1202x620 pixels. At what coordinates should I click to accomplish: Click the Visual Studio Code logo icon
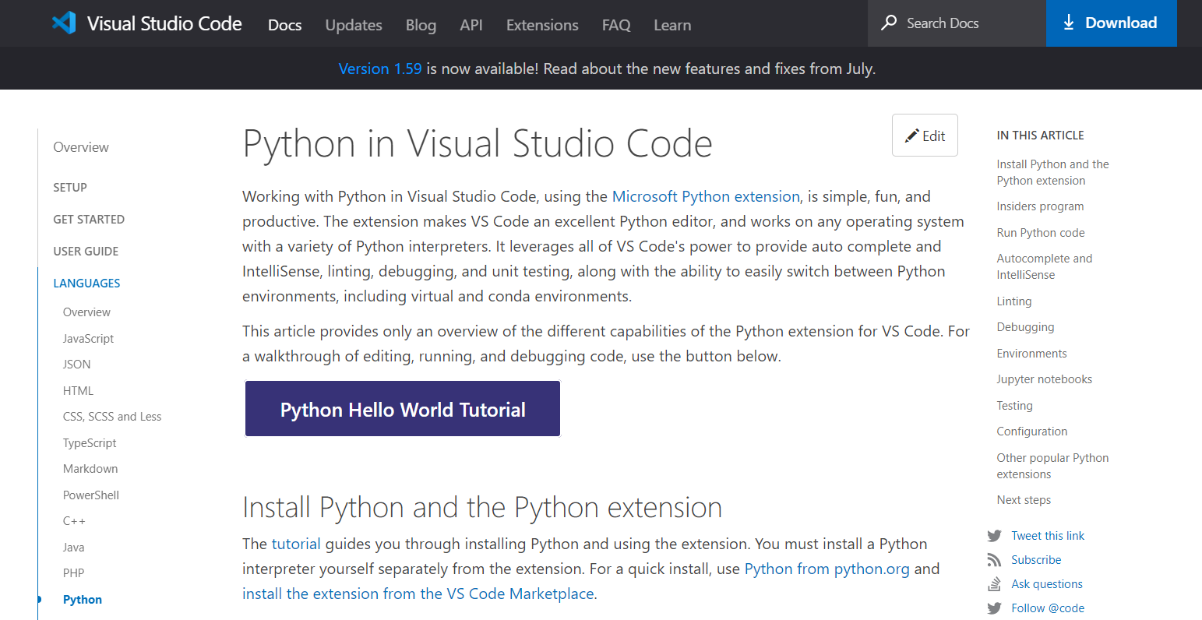64,23
